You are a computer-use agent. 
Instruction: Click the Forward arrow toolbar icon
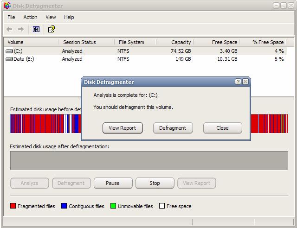pos(20,29)
